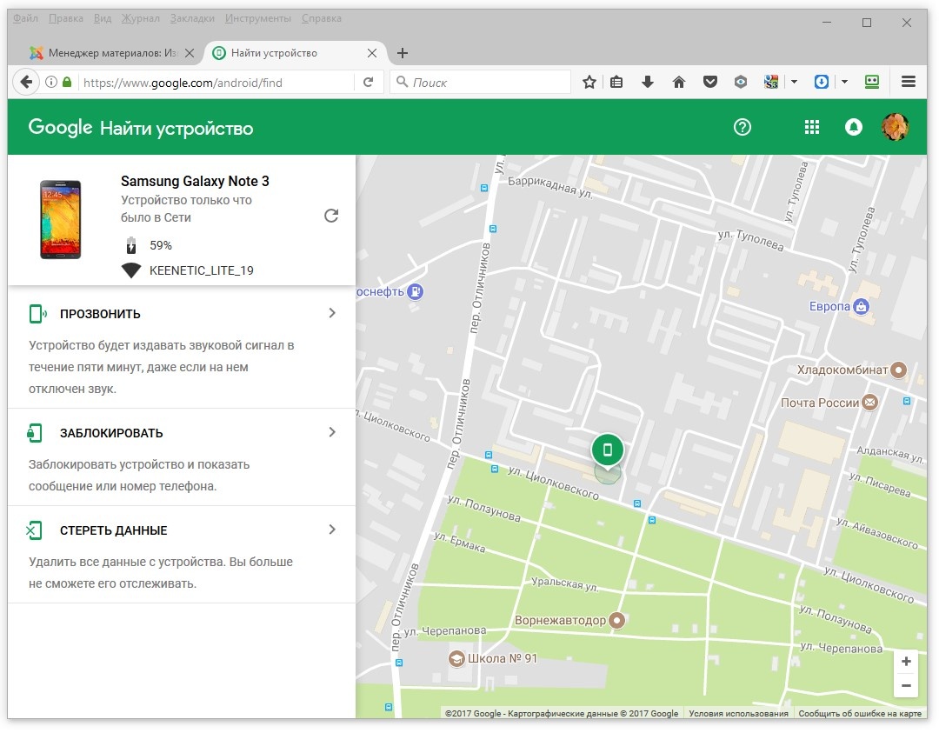Go back with the browser back arrow
The width and height of the screenshot is (939, 733).
point(26,82)
